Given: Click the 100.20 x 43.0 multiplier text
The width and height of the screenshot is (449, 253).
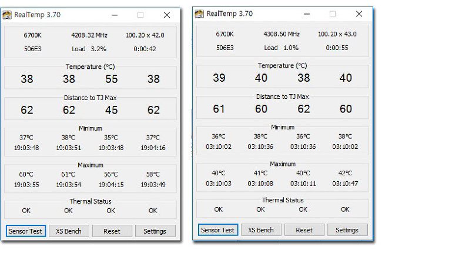Looking at the screenshot, I should coord(337,34).
